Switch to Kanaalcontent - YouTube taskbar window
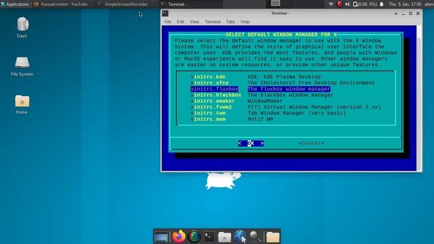This screenshot has height=244, width=434. (x=62, y=4)
